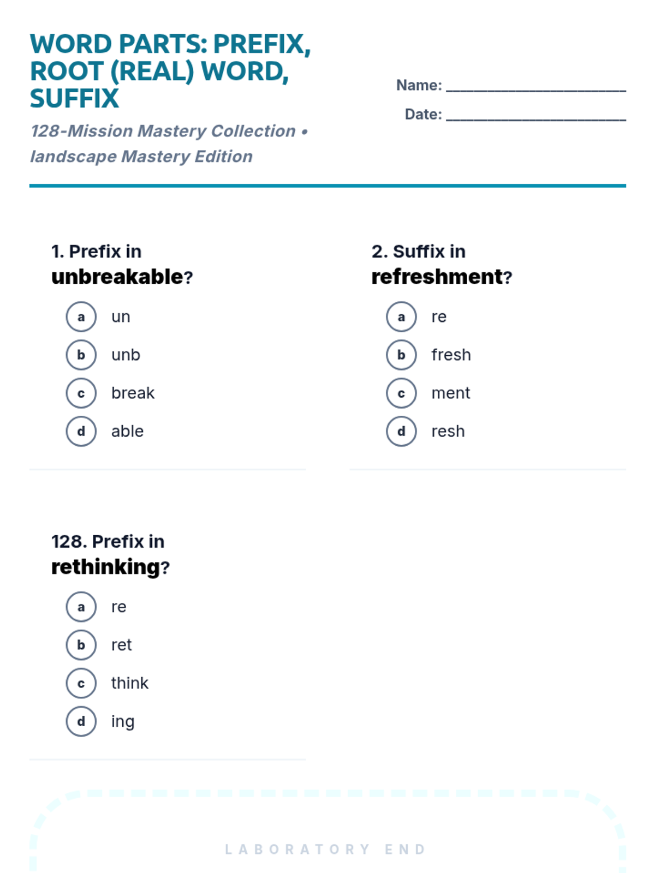Mark option c 'think' in question 128

click(81, 683)
